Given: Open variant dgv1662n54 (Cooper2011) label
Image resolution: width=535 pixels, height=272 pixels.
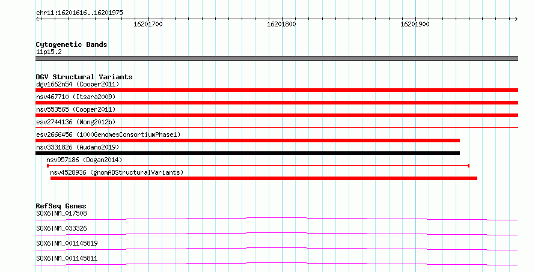Looking at the screenshot, I should (x=78, y=84).
